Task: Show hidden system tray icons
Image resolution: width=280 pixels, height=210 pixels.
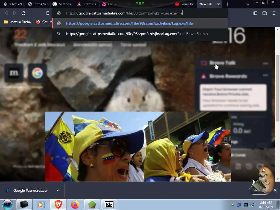Action: click(232, 205)
